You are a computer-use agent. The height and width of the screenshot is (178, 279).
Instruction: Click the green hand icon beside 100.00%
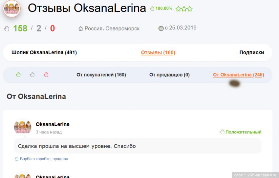coord(152,9)
